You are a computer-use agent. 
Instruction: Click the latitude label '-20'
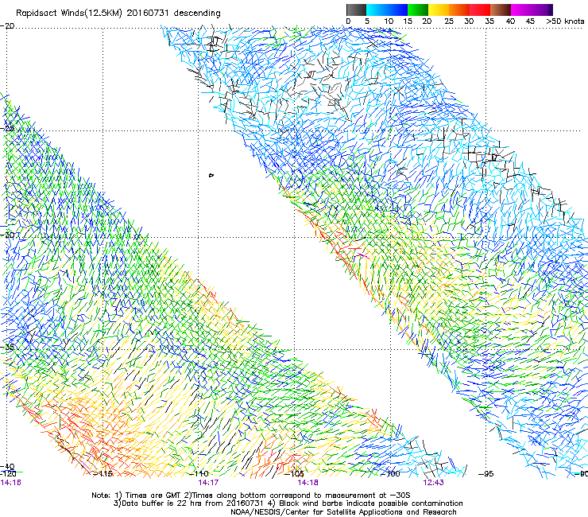7,26
